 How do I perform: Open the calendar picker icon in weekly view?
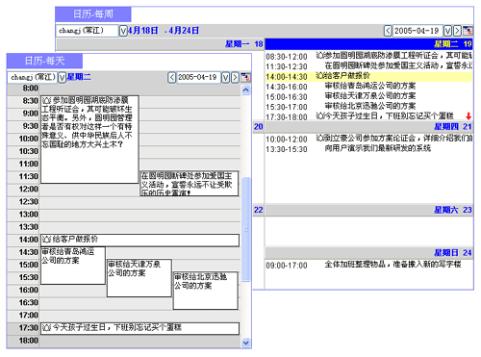[468, 31]
